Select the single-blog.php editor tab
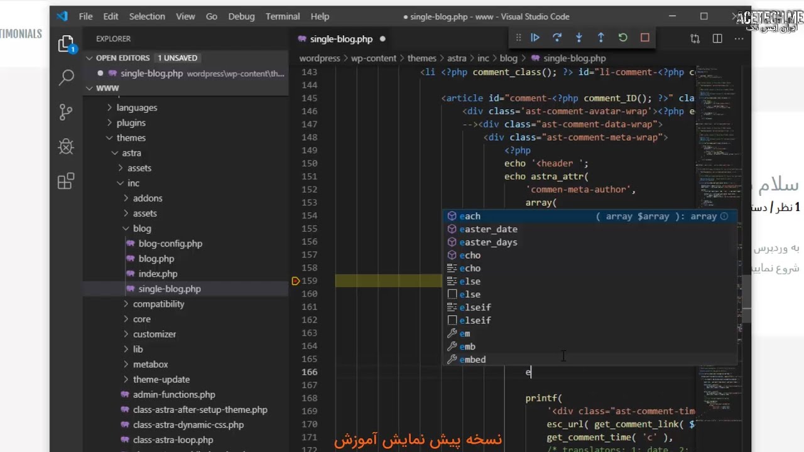The image size is (804, 452). [342, 39]
